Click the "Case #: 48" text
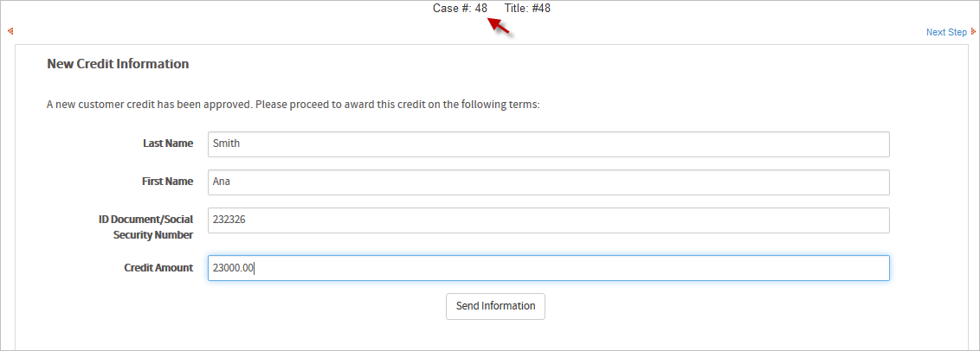The width and height of the screenshot is (980, 351). pyautogui.click(x=460, y=9)
